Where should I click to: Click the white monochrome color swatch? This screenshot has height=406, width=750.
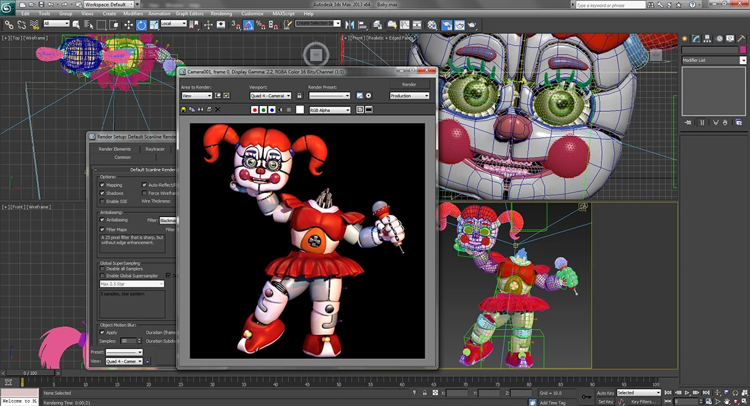(x=300, y=110)
